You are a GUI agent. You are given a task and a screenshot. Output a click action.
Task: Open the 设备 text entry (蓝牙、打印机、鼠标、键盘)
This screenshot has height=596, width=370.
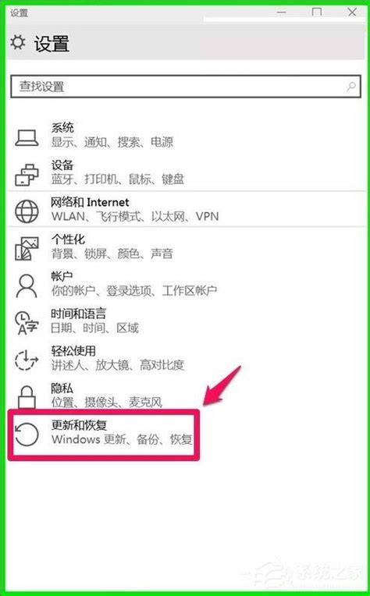pos(118,172)
